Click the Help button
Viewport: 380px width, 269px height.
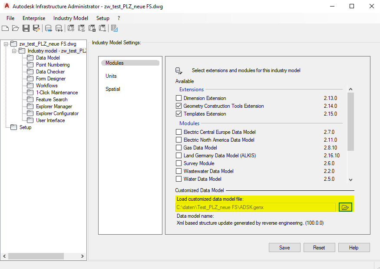click(354, 248)
